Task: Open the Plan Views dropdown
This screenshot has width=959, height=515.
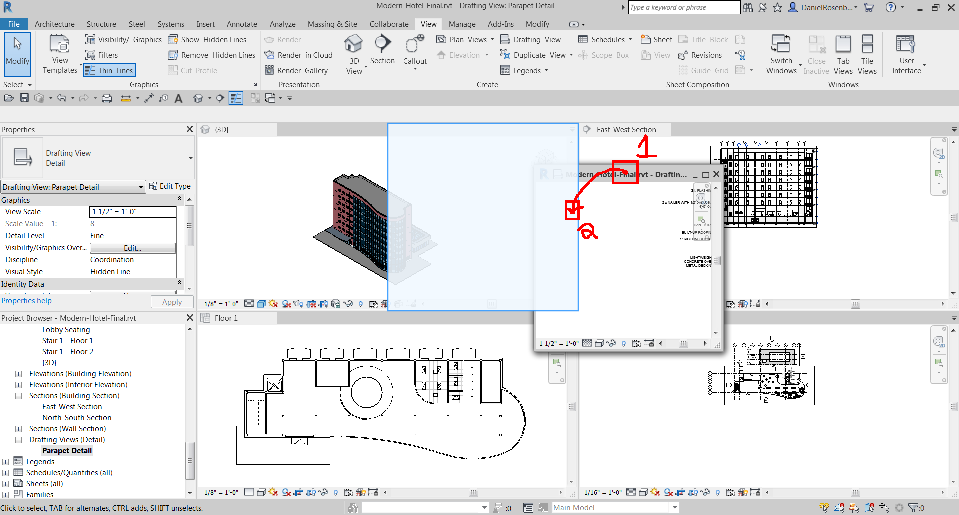Action: point(492,39)
